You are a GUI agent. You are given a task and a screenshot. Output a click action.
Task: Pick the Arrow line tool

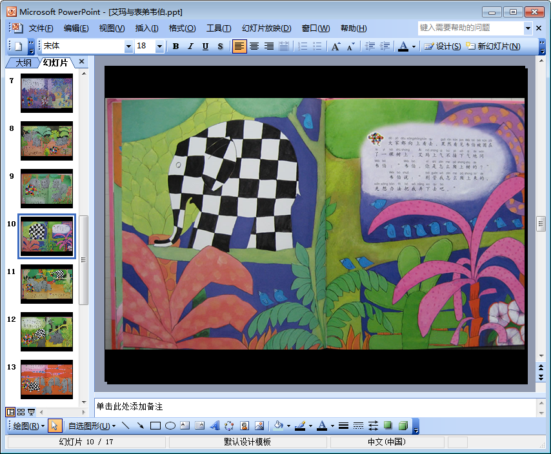click(140, 426)
